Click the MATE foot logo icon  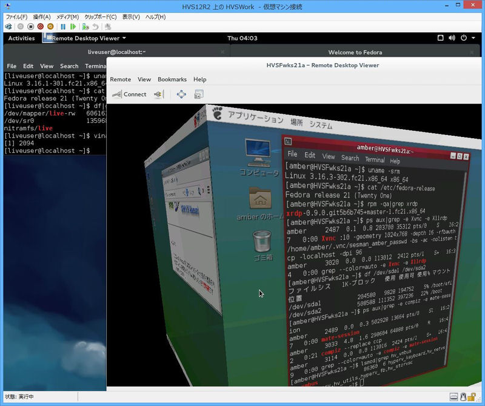pyautogui.click(x=218, y=113)
